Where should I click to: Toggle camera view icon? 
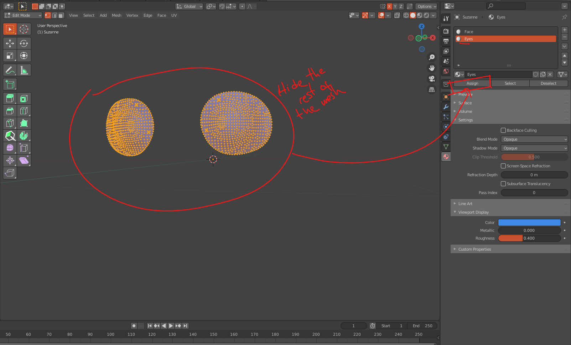[432, 79]
